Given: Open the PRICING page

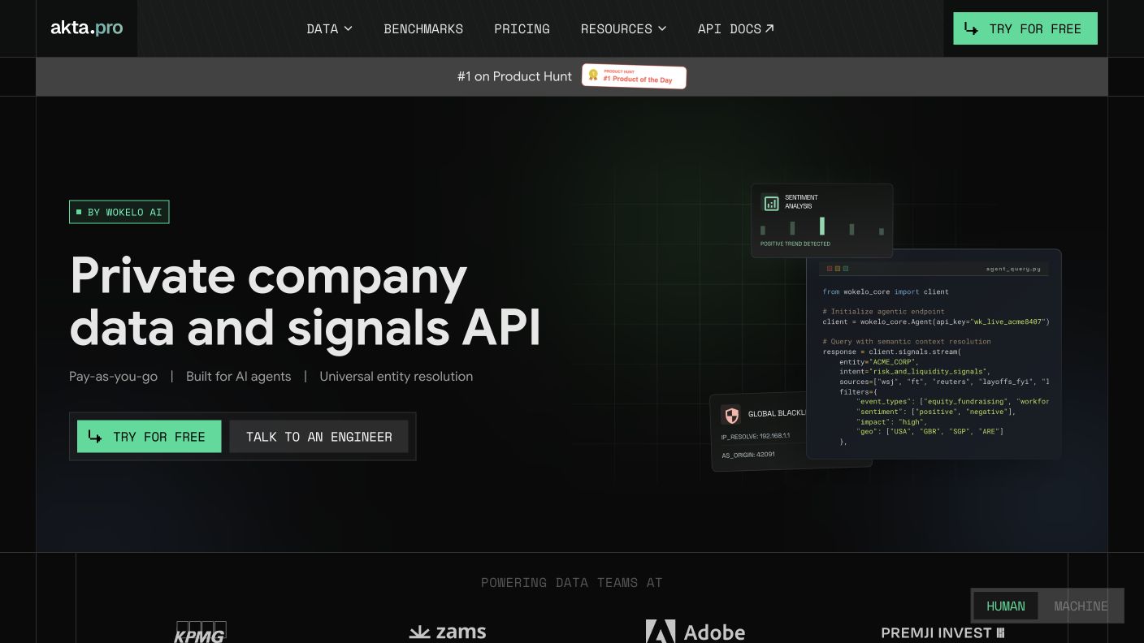Looking at the screenshot, I should pos(522,28).
